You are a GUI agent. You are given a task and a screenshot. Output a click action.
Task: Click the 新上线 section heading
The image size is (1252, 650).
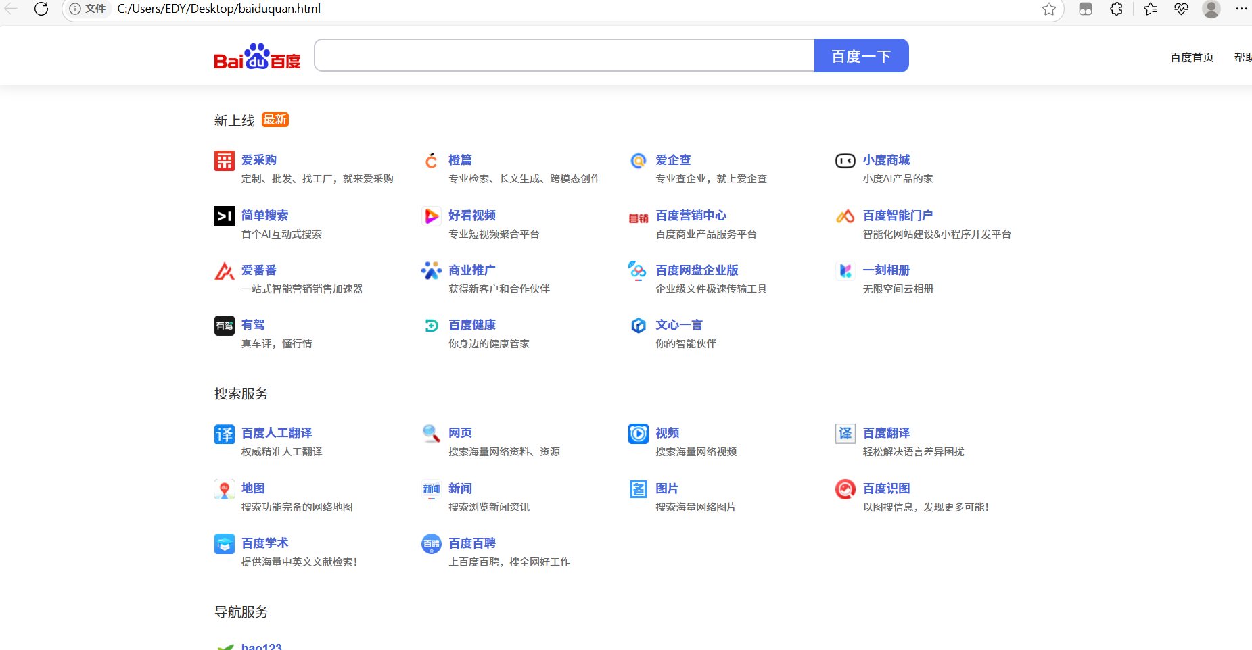coord(234,120)
